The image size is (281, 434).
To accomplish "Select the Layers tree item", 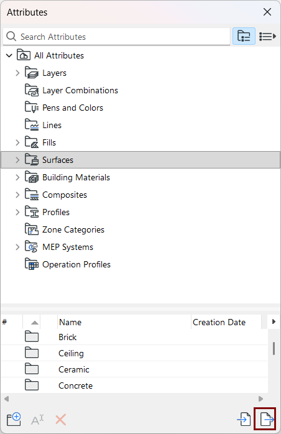I will (54, 73).
